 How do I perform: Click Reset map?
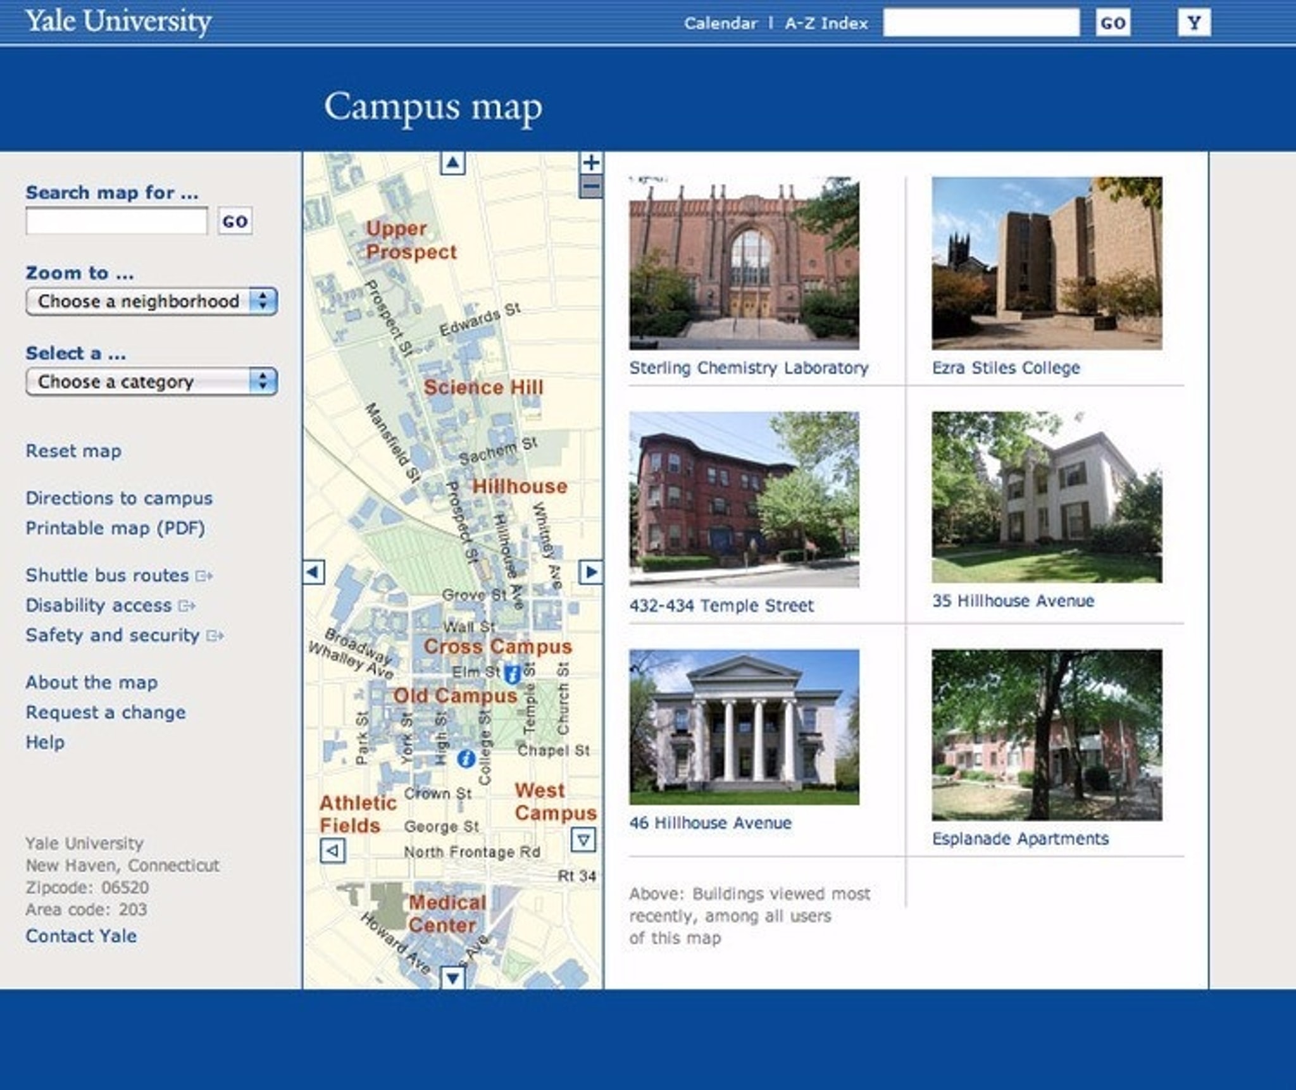click(73, 451)
